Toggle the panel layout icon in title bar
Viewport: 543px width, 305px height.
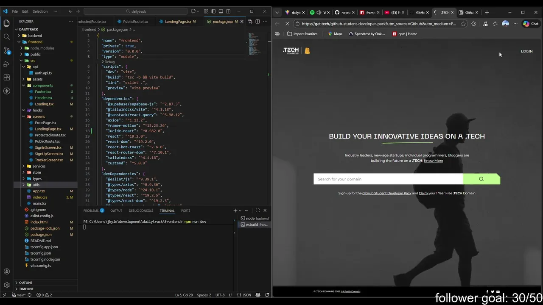[x=221, y=11]
